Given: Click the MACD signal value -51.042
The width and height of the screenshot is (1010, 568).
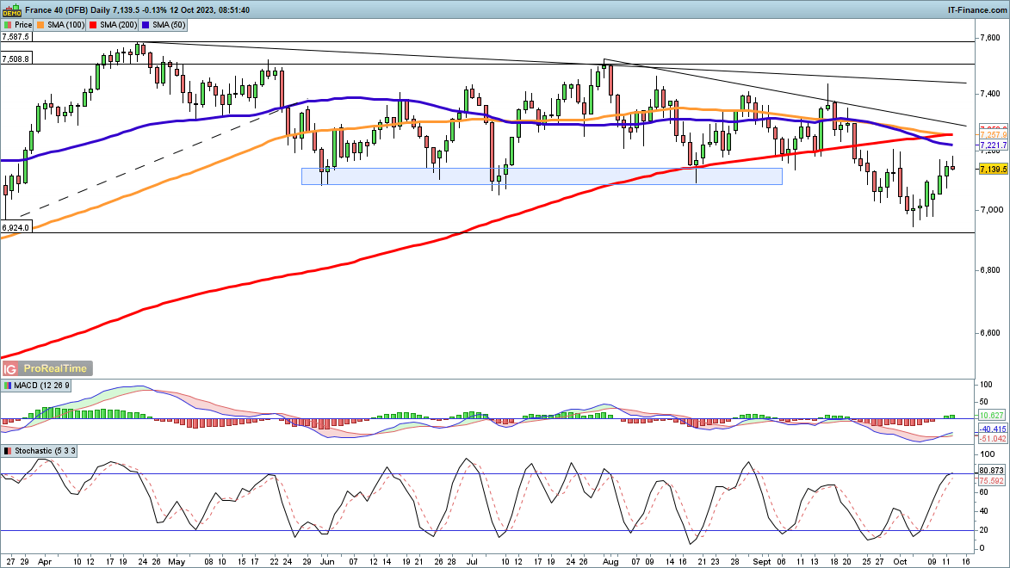Looking at the screenshot, I should [993, 439].
